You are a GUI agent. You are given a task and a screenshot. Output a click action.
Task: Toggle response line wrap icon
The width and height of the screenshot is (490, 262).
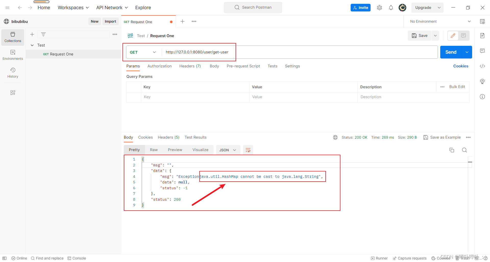(248, 150)
